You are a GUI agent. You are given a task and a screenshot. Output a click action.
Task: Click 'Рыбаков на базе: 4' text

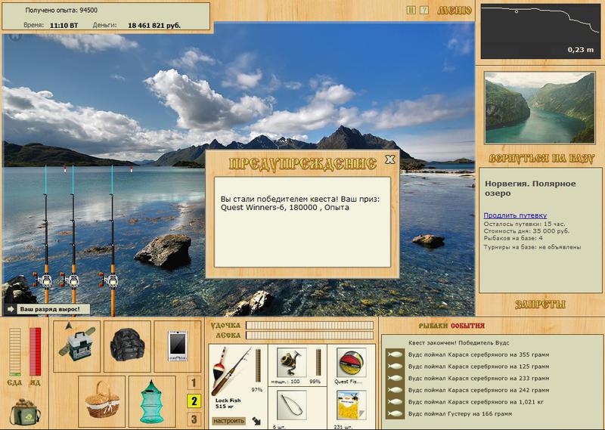pyautogui.click(x=513, y=239)
